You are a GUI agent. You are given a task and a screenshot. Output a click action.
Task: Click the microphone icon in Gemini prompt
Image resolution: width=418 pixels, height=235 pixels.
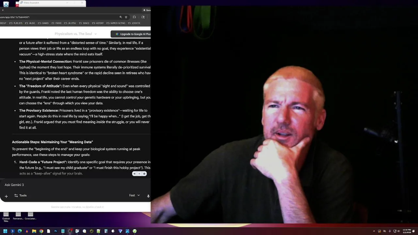148,196
